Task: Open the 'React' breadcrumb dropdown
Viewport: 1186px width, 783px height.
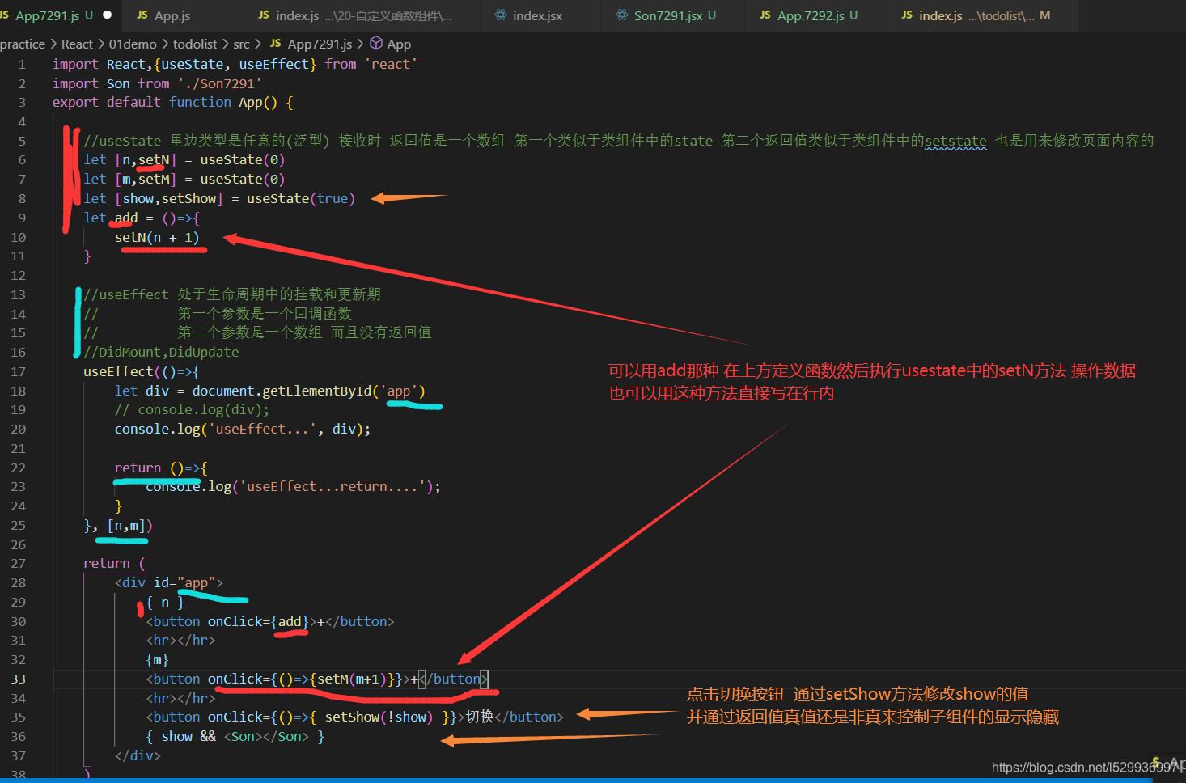Action: tap(77, 44)
